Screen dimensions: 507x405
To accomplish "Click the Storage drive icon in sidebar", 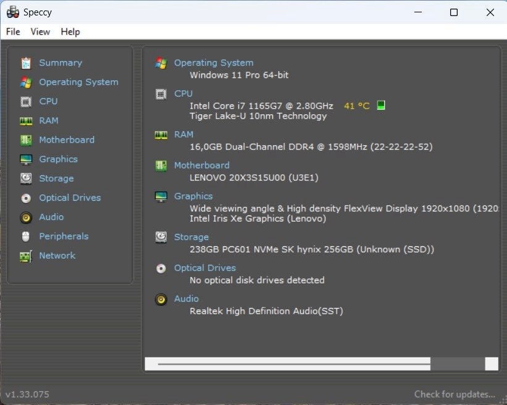I will click(x=26, y=178).
